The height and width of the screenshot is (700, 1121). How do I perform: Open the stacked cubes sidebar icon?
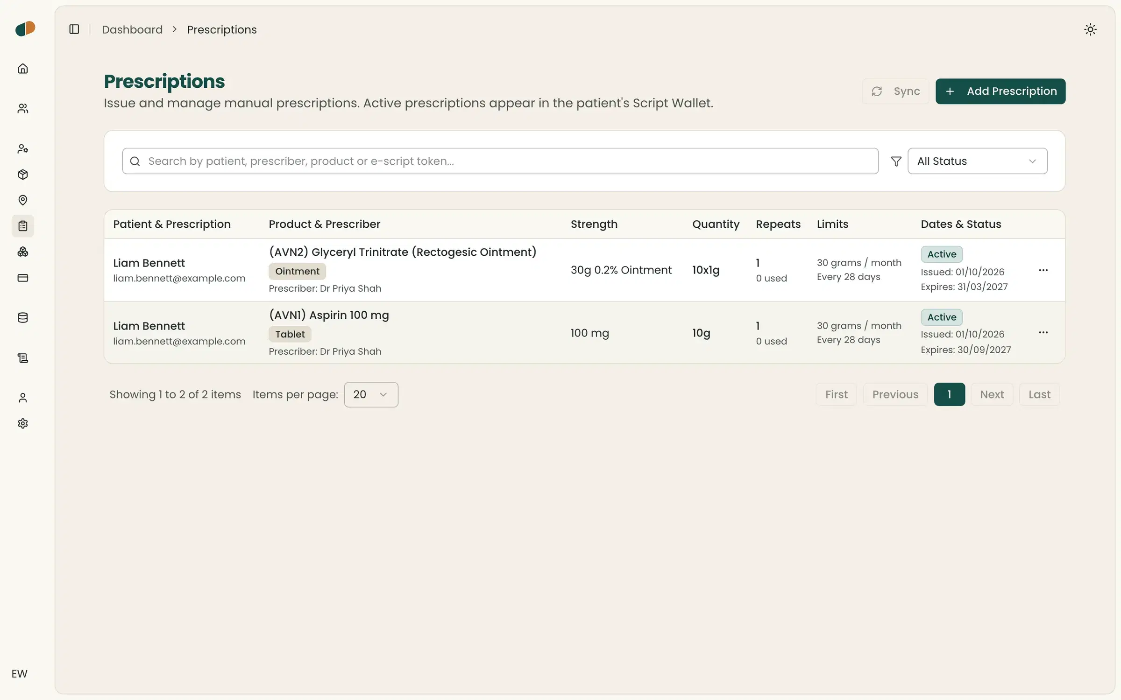(23, 252)
